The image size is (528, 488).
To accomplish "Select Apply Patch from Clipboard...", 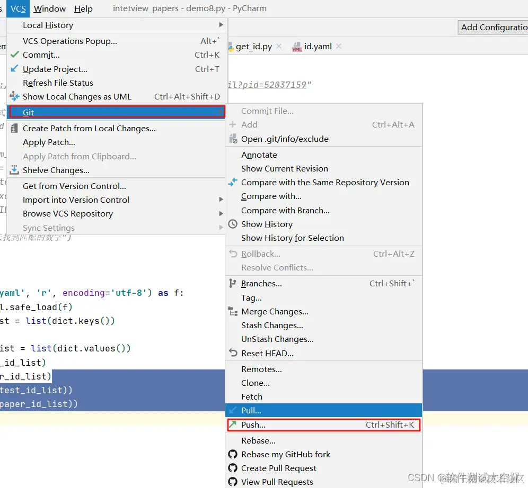I will [117, 156].
